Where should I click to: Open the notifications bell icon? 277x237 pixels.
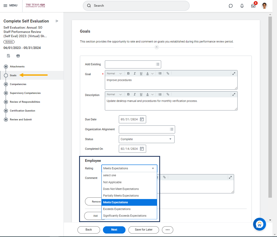point(242,6)
